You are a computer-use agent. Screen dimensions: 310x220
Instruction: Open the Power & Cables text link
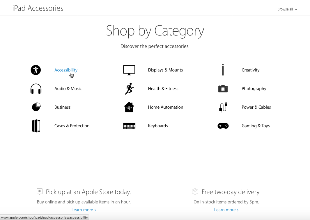pyautogui.click(x=256, y=107)
